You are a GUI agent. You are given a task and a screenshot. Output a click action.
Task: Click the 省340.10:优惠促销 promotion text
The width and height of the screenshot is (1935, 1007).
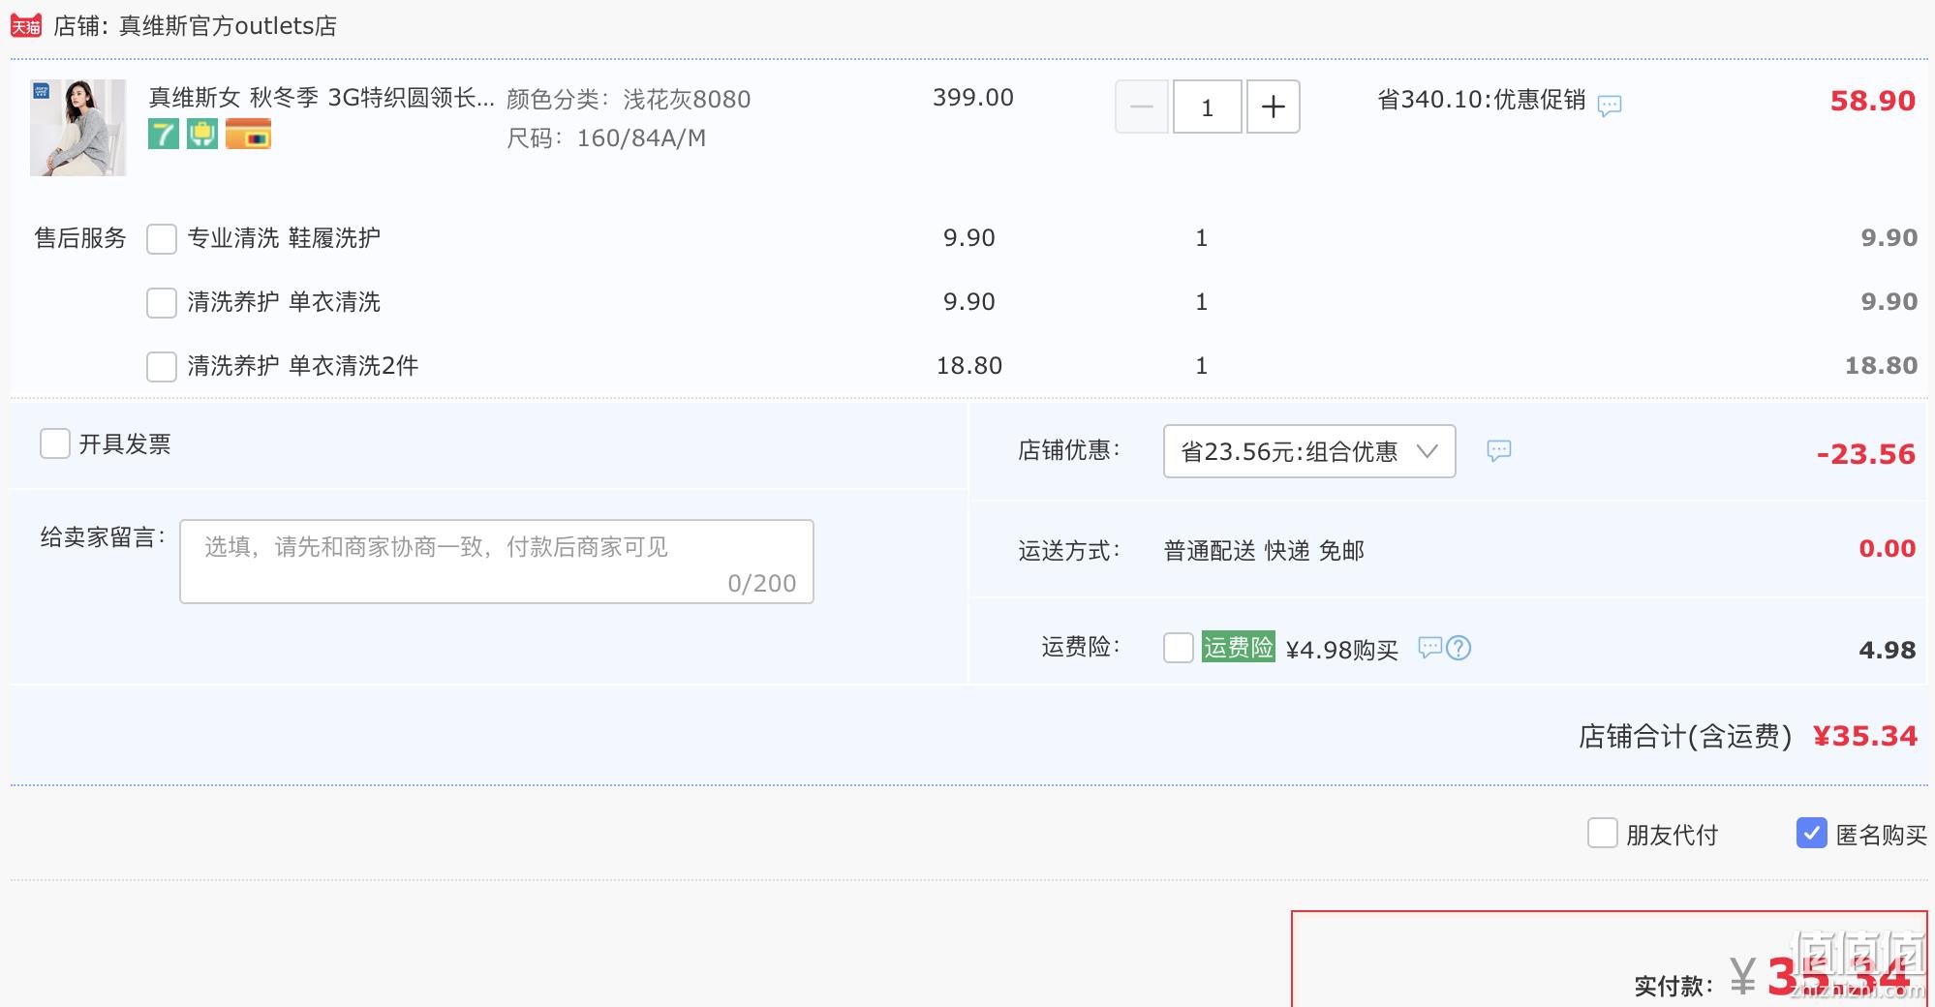(x=1482, y=100)
